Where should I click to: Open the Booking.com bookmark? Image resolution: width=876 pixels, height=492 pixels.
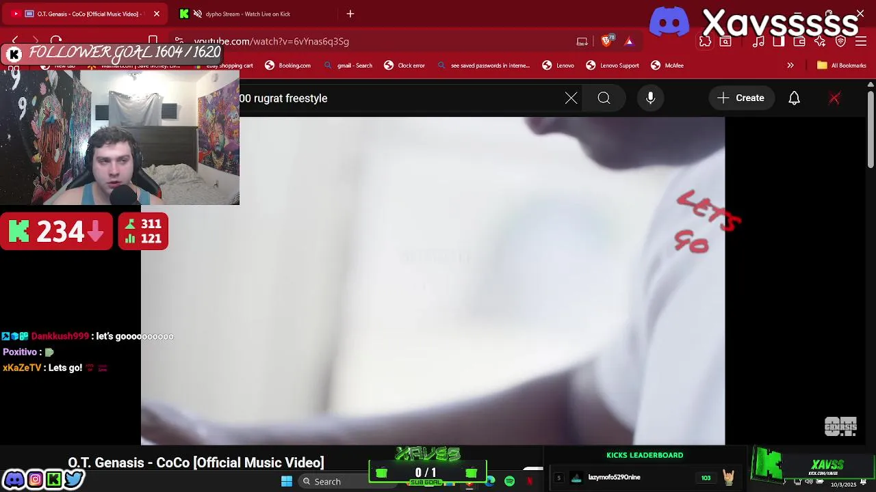tap(288, 66)
